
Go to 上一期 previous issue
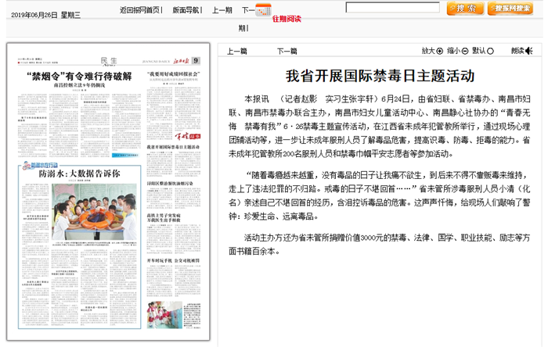pyautogui.click(x=222, y=10)
